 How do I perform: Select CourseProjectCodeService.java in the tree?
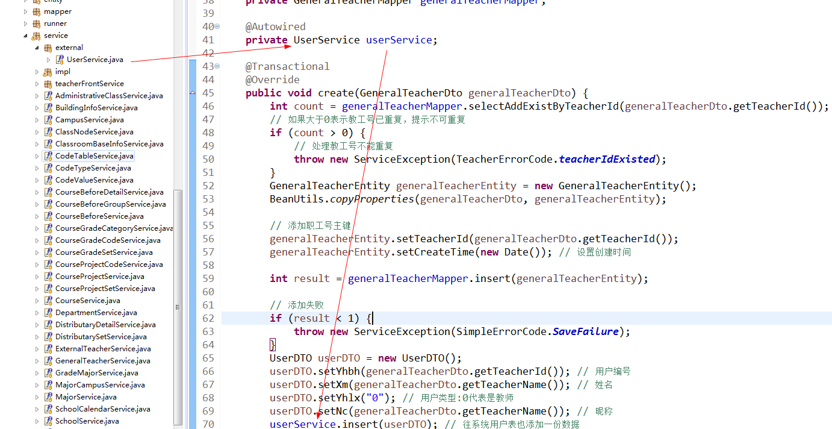click(109, 265)
